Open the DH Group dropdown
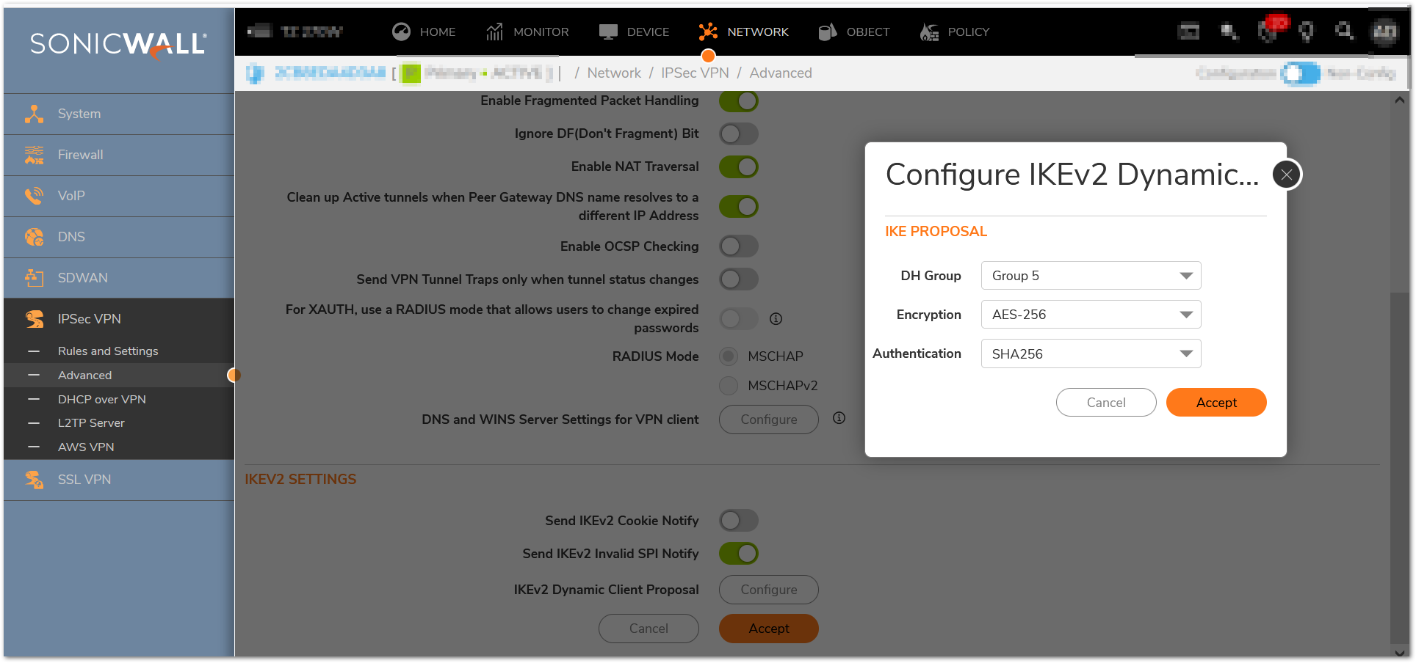 (x=1091, y=276)
